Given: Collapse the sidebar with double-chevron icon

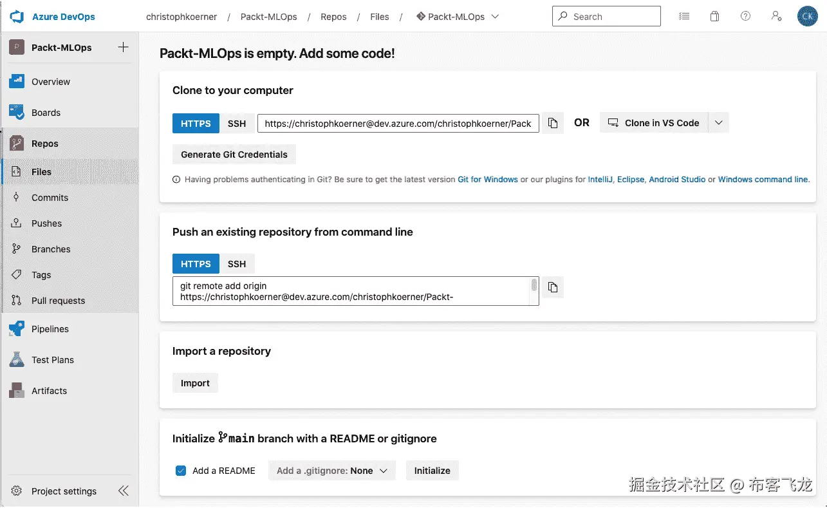Looking at the screenshot, I should point(124,491).
